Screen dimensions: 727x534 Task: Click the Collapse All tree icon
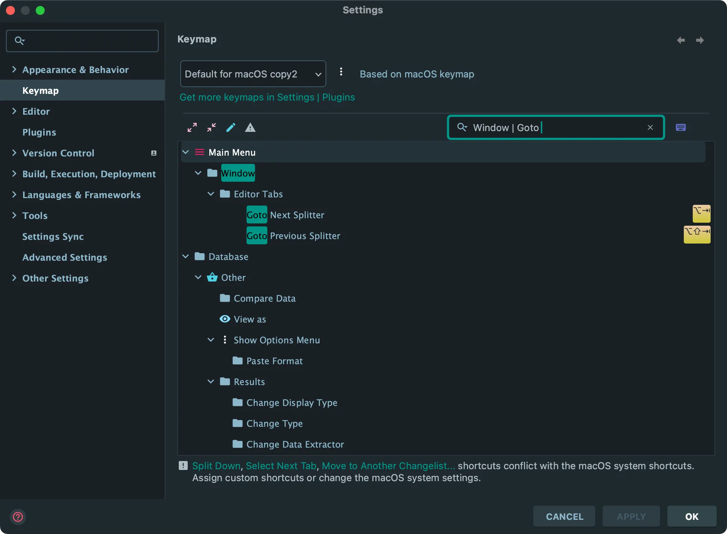click(x=212, y=127)
